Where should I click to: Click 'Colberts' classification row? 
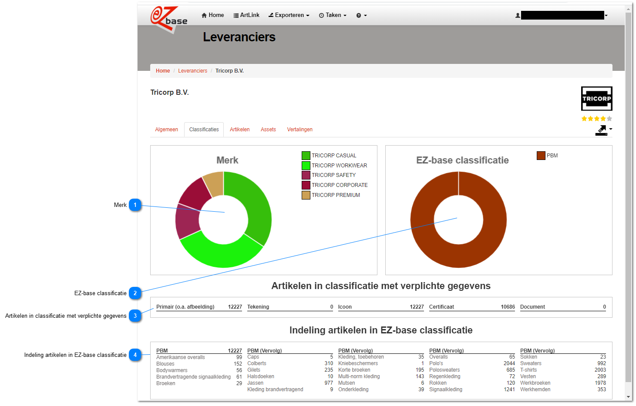[290, 363]
